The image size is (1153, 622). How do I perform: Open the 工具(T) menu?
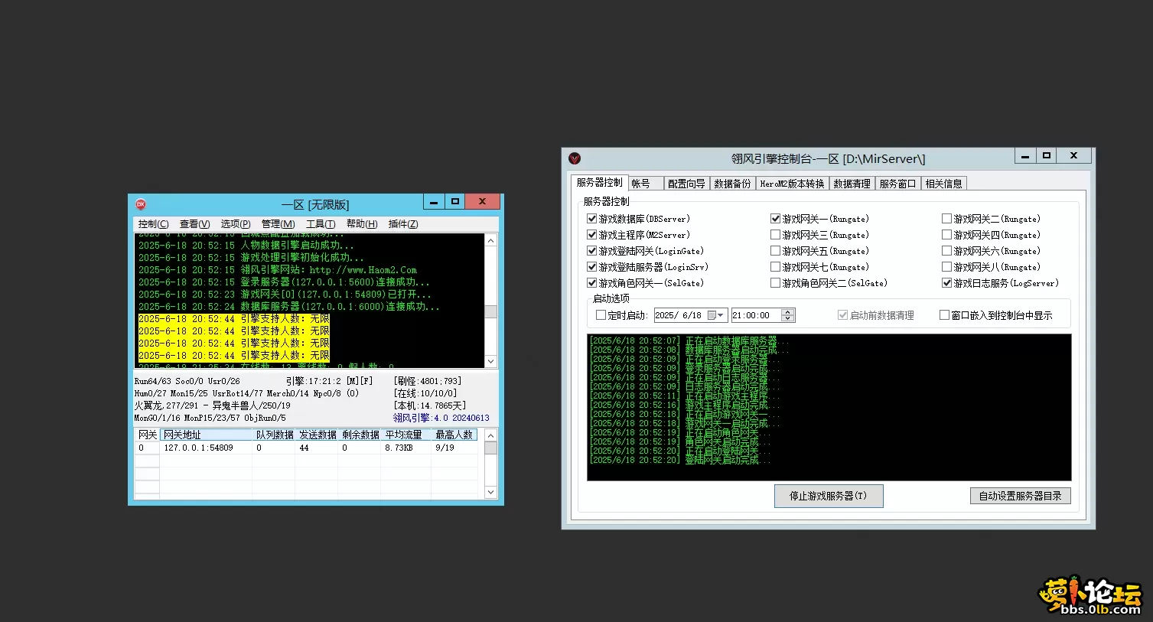click(321, 224)
